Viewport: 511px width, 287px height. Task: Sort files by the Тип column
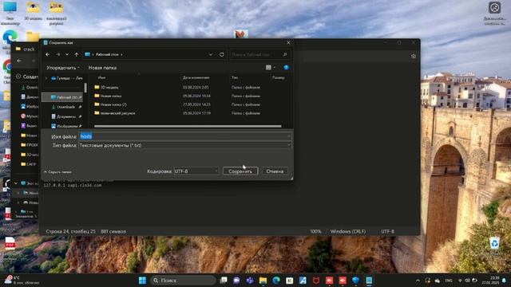click(x=235, y=78)
